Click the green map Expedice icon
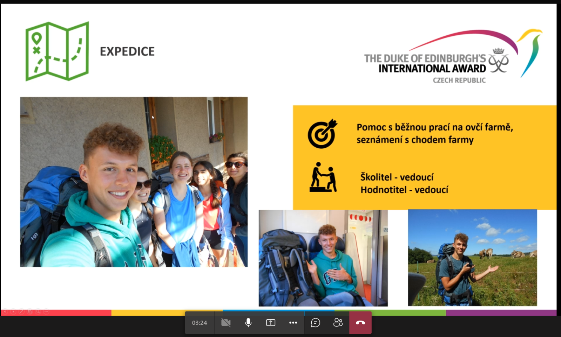 (x=57, y=51)
